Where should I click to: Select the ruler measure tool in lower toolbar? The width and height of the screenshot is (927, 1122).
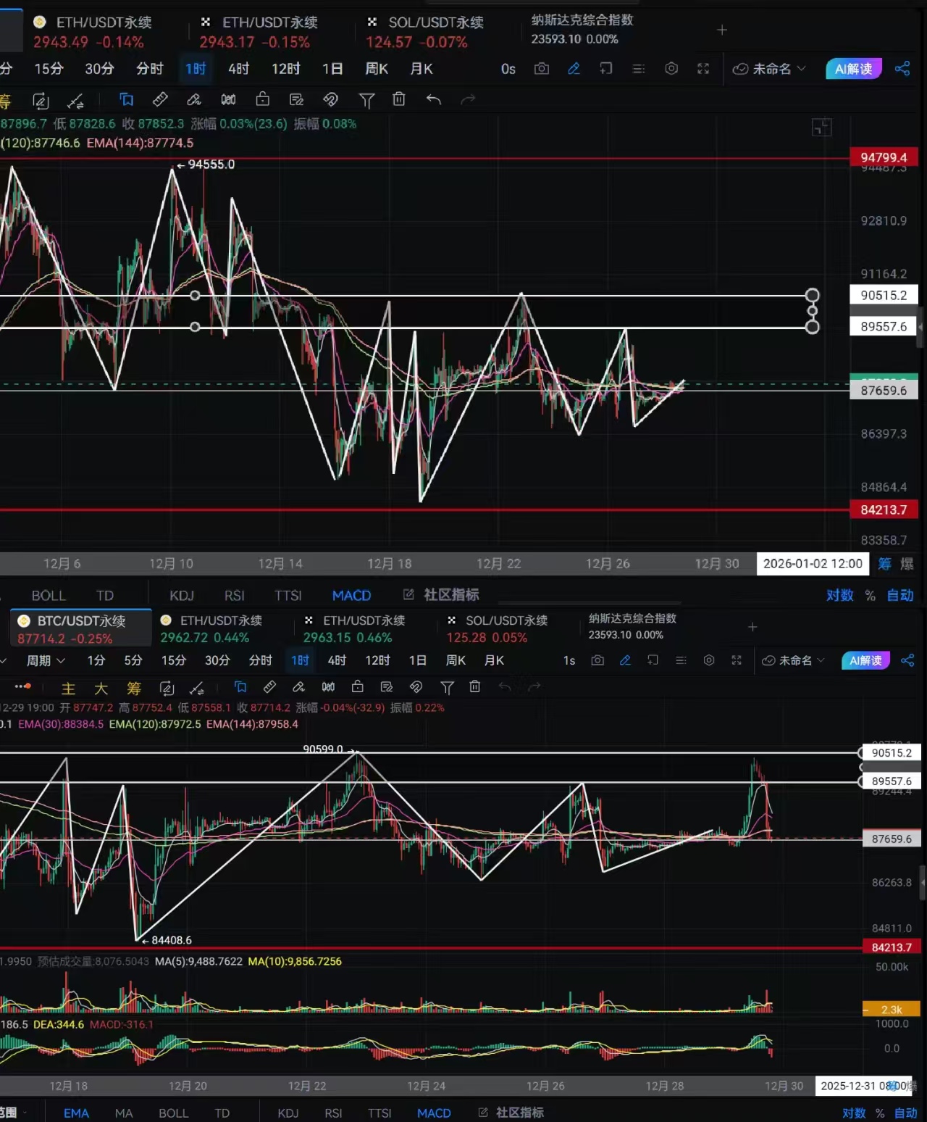click(269, 687)
